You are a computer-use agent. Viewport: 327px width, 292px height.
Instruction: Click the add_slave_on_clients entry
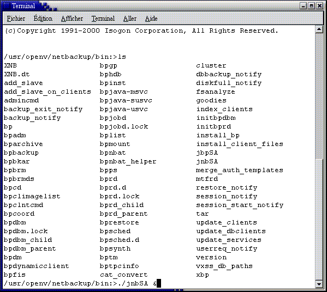click(x=47, y=92)
